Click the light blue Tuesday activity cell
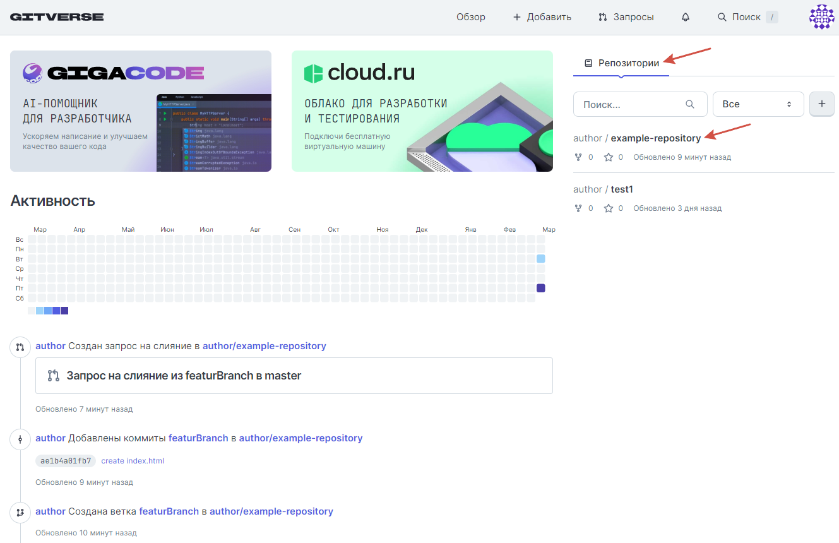 pos(541,259)
